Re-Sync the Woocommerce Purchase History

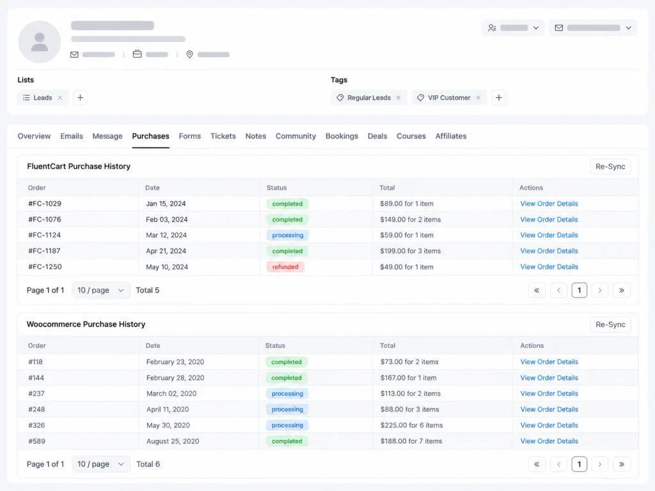click(x=610, y=325)
